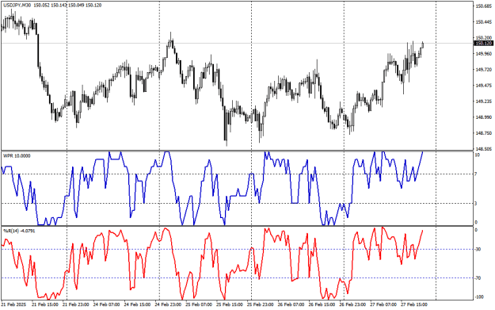Select the %R(14) -4.0791 indicator label

[x=19, y=231]
